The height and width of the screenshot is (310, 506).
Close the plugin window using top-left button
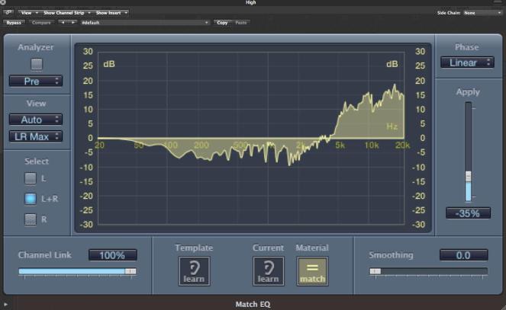(4, 3)
